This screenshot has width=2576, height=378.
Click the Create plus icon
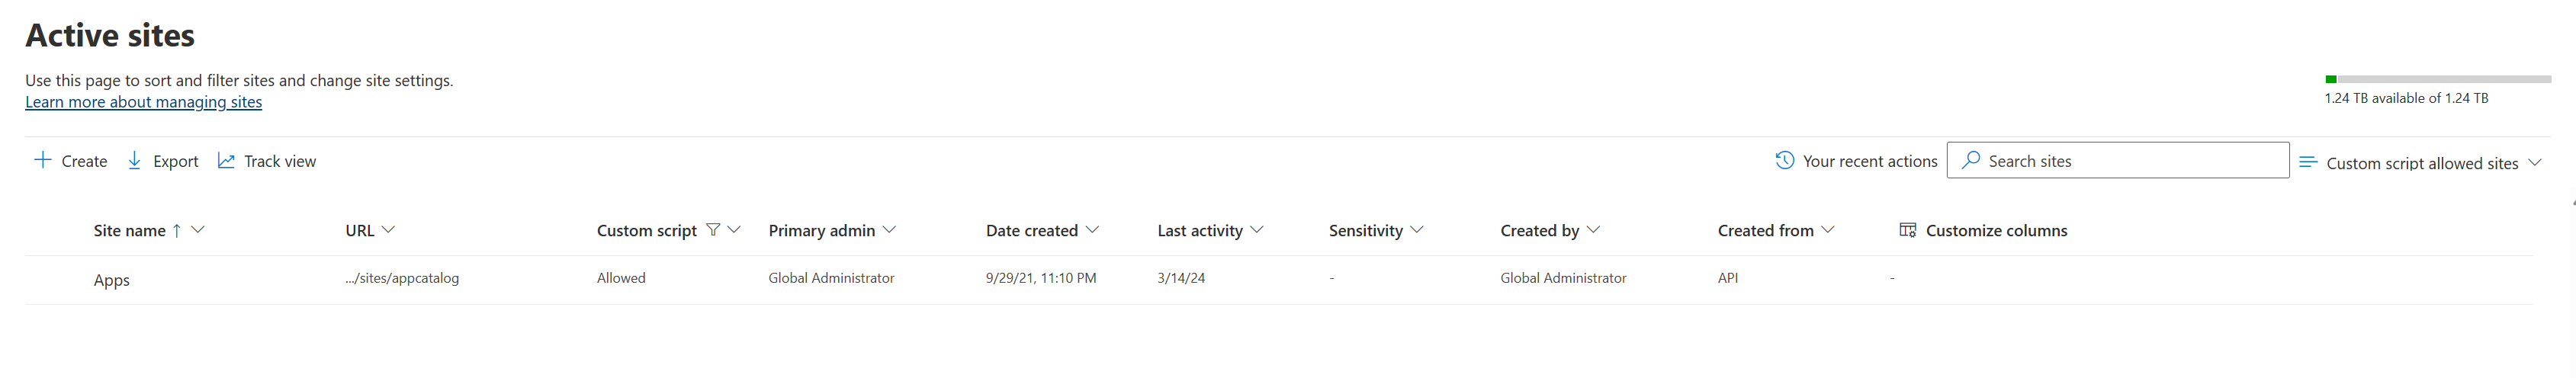pyautogui.click(x=43, y=160)
